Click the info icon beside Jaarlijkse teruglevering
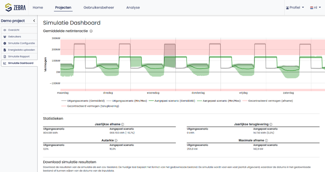Viewport: 325px width, 172px height. pos(271,124)
